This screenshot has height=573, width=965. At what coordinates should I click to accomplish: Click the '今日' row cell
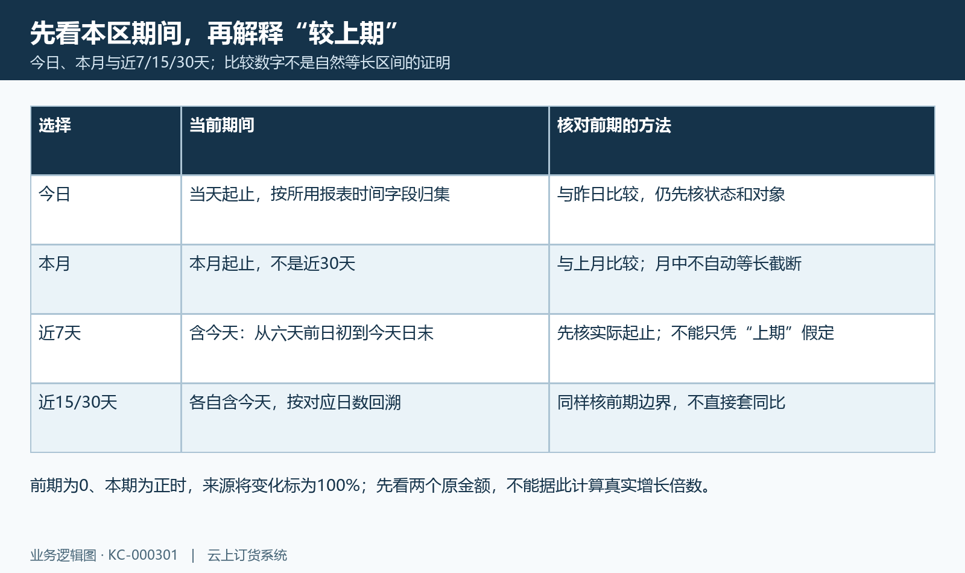(x=106, y=210)
